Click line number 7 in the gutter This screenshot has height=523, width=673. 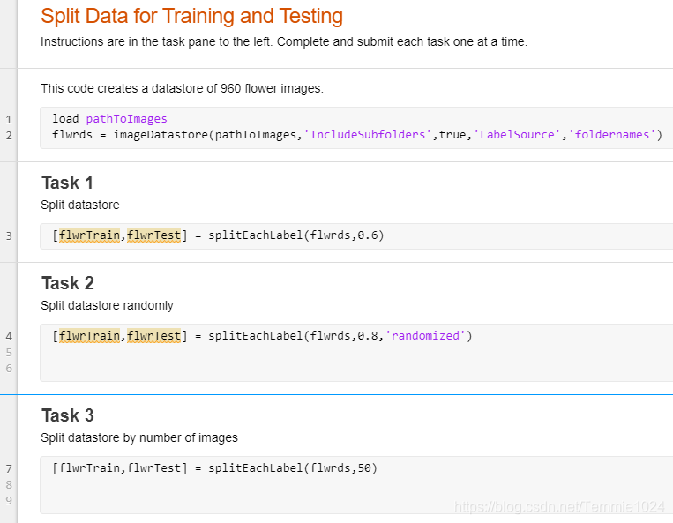(x=9, y=468)
